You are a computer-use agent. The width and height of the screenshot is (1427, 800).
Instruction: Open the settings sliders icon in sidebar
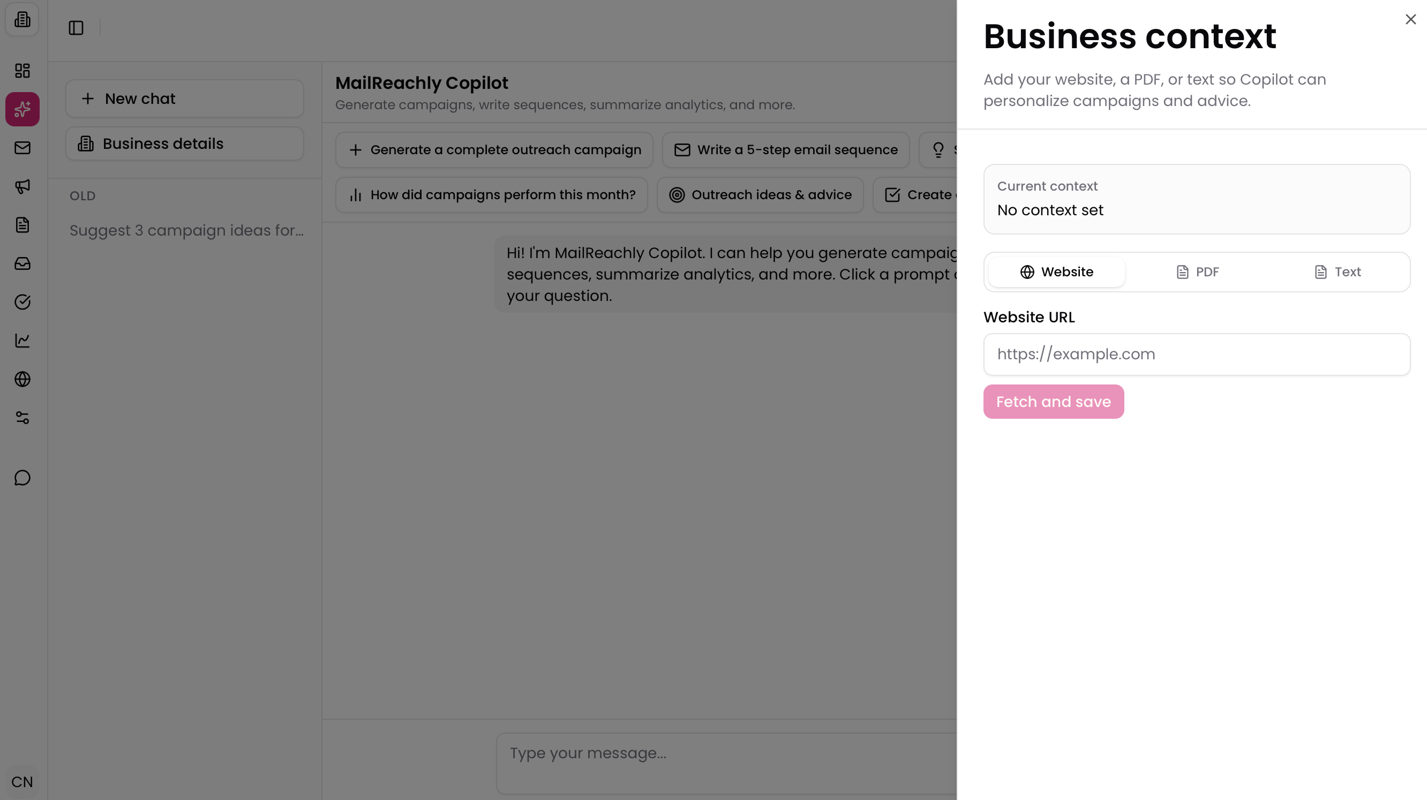pyautogui.click(x=22, y=419)
